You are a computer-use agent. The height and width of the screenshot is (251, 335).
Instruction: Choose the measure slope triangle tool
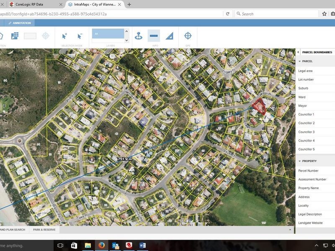coord(169,36)
